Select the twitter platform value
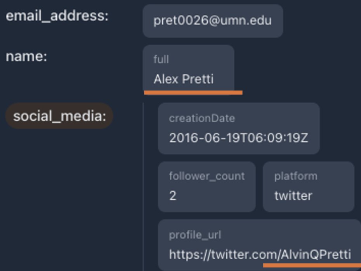The width and height of the screenshot is (361, 271). coord(293,196)
